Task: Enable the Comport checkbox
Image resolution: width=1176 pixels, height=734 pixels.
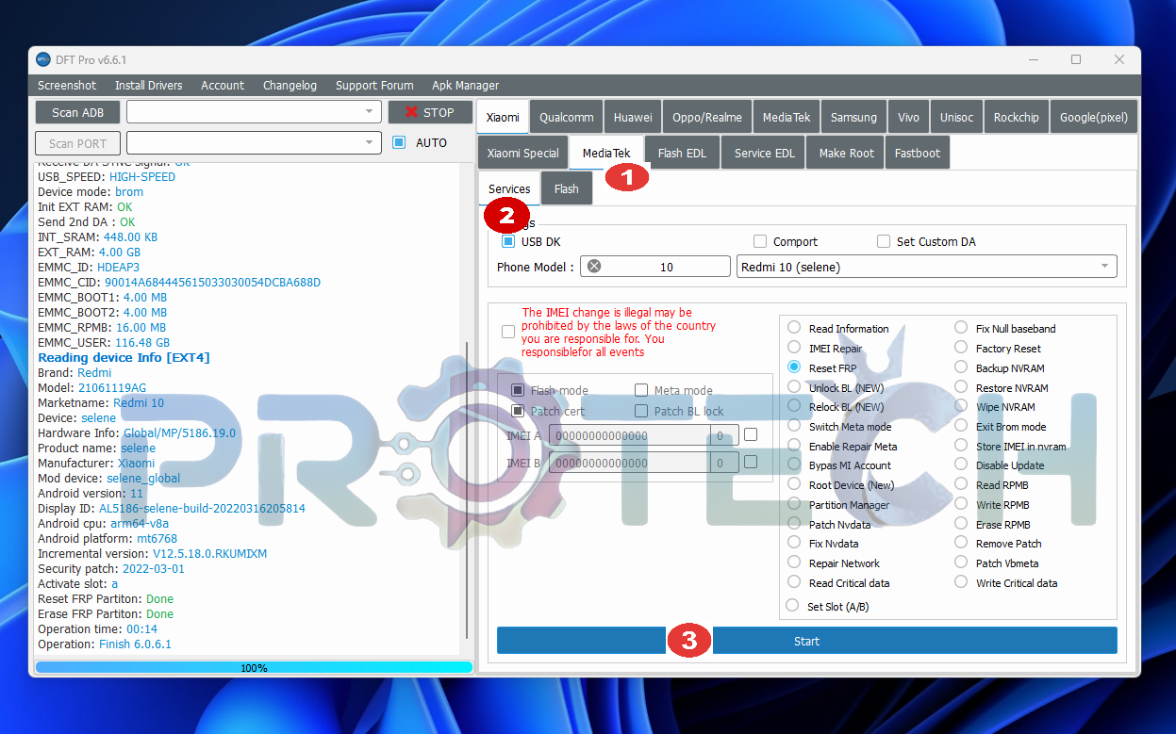Action: click(x=760, y=241)
